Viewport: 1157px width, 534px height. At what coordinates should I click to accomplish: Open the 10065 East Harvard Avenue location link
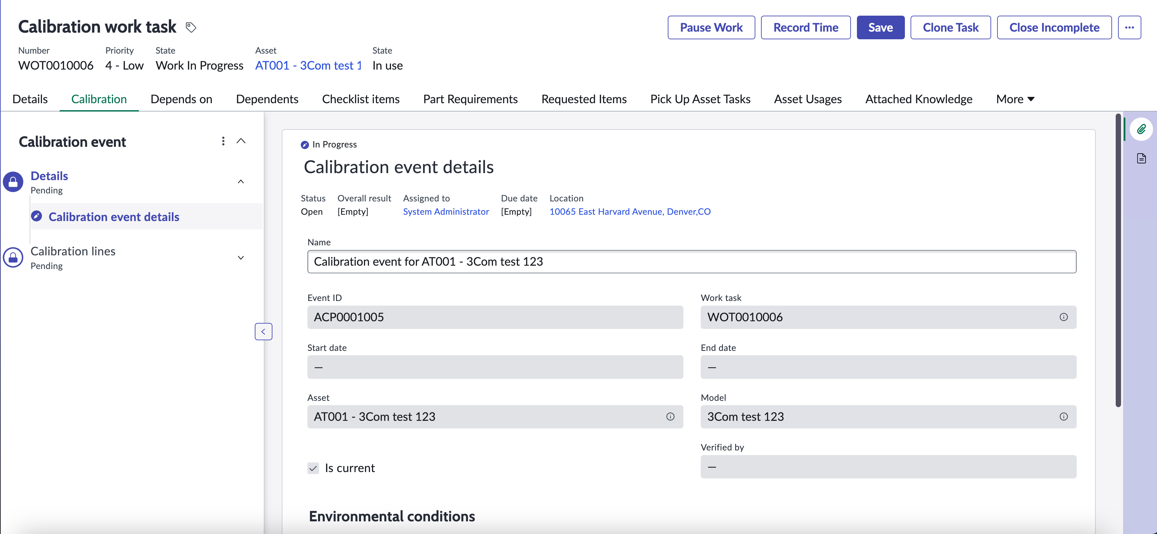[x=630, y=211]
